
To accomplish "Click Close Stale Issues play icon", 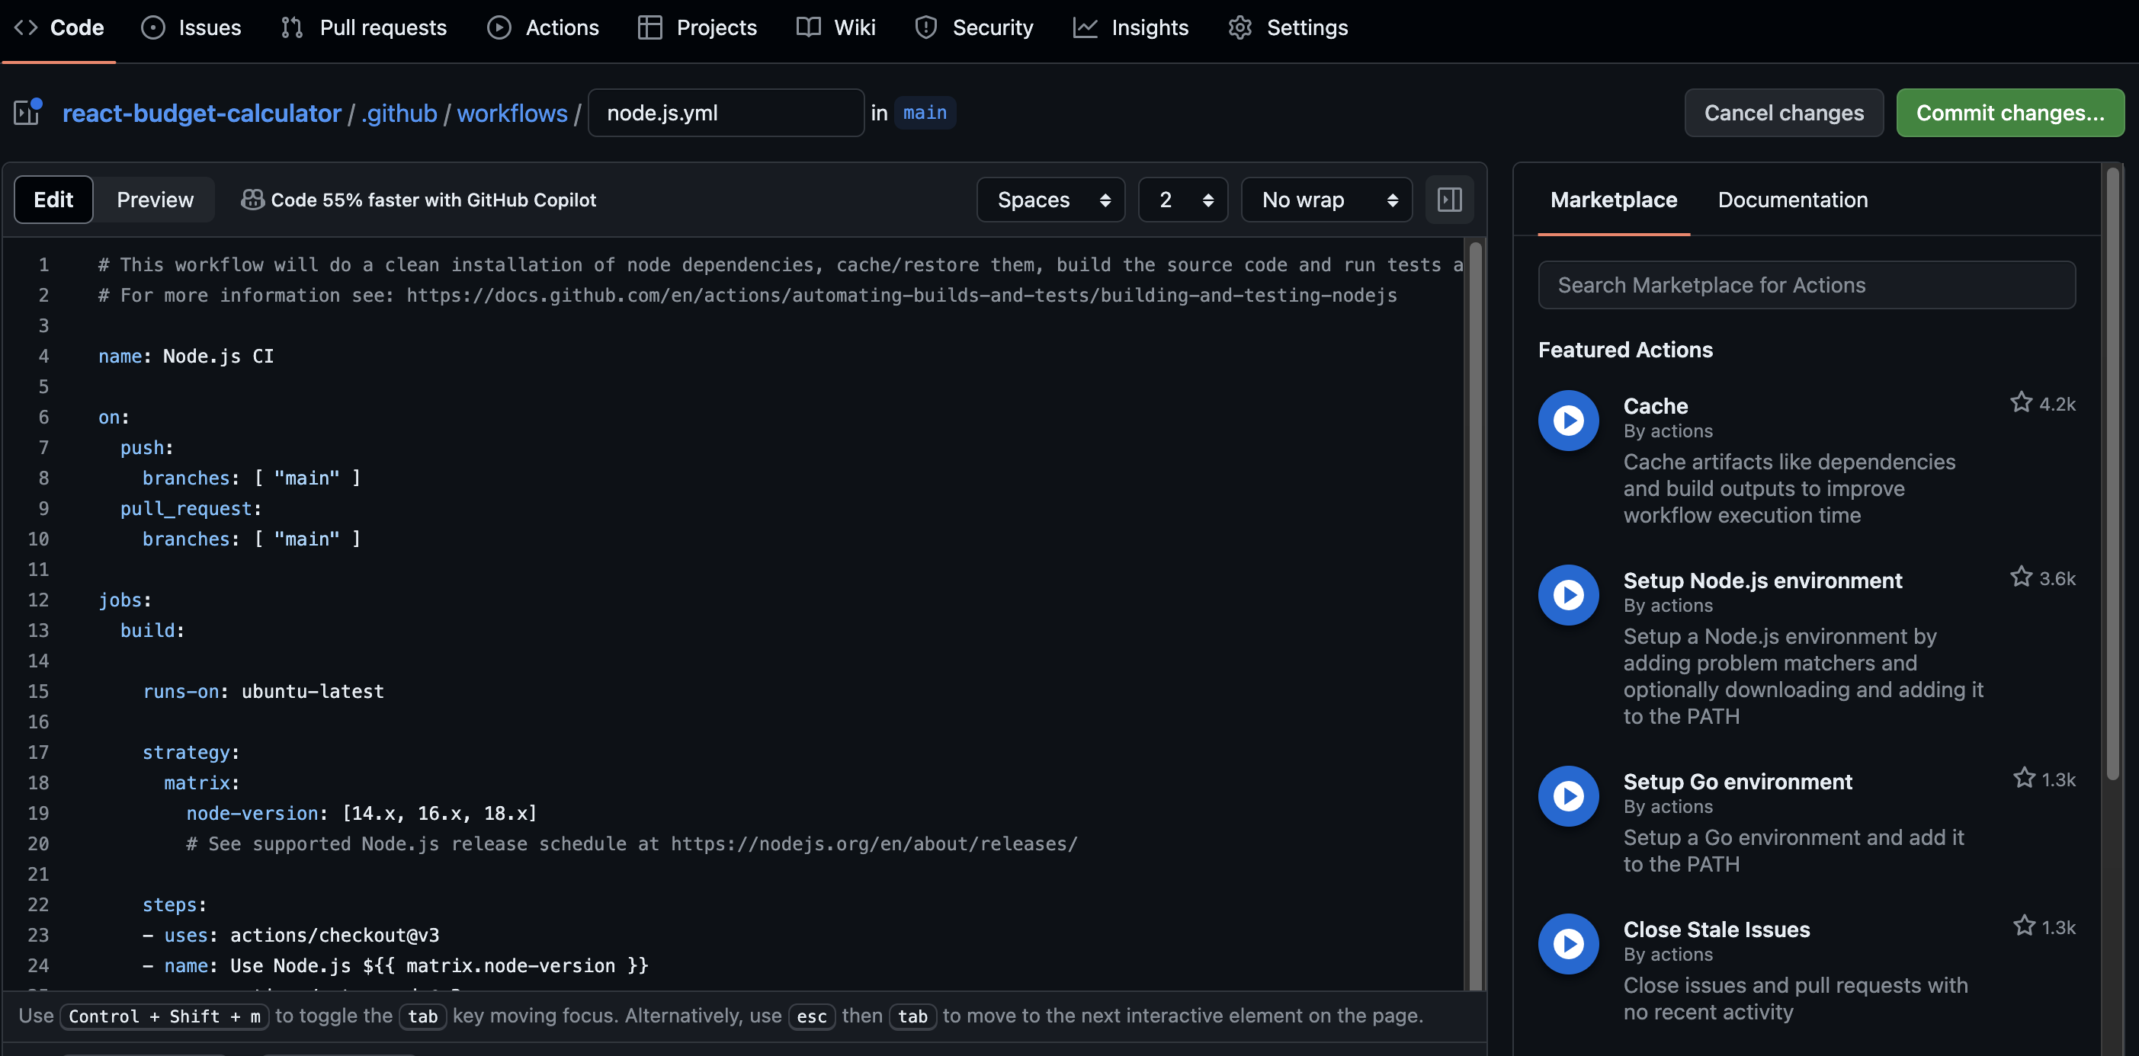I will pos(1568,943).
